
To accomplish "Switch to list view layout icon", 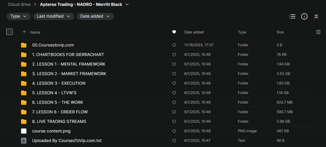I will (292, 17).
